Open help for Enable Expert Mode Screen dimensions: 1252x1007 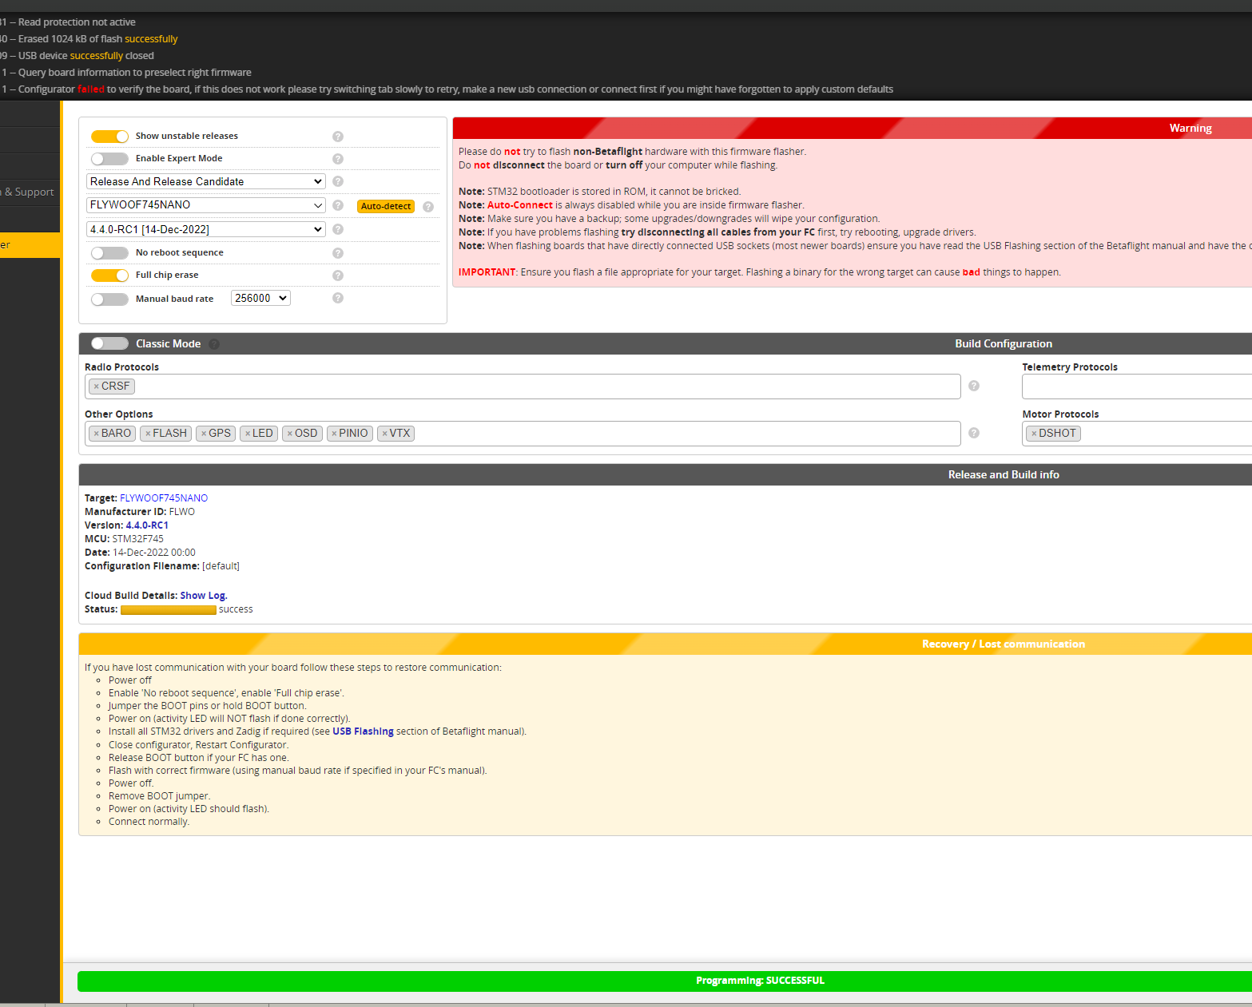pyautogui.click(x=338, y=159)
